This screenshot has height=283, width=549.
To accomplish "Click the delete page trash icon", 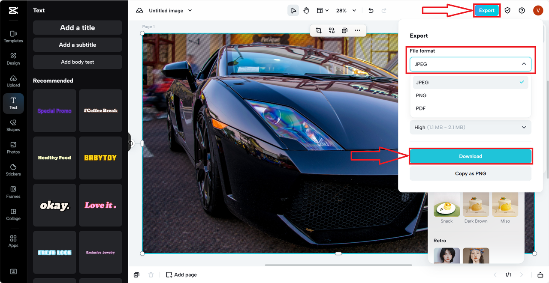I will (151, 275).
